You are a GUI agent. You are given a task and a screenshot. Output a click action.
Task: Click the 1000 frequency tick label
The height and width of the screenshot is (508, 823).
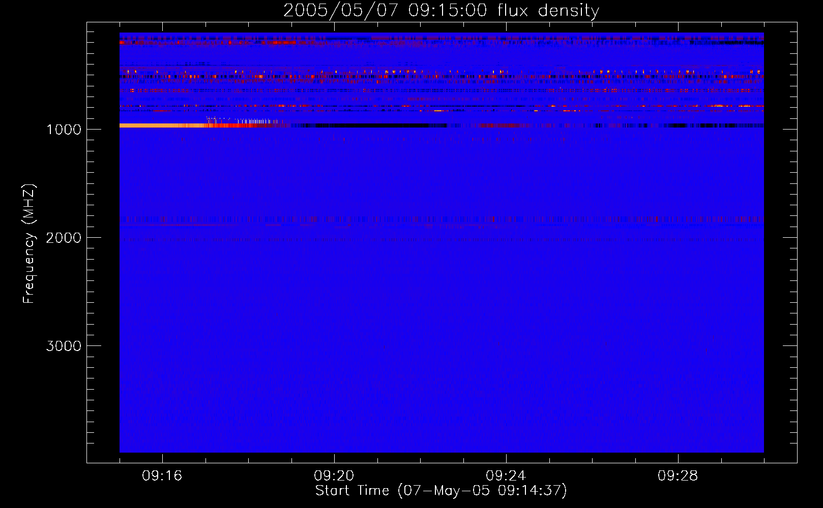[x=64, y=130]
